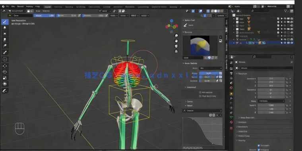Open the Object Data green triangle tab
Screen dimensions: 302x151
231,117
